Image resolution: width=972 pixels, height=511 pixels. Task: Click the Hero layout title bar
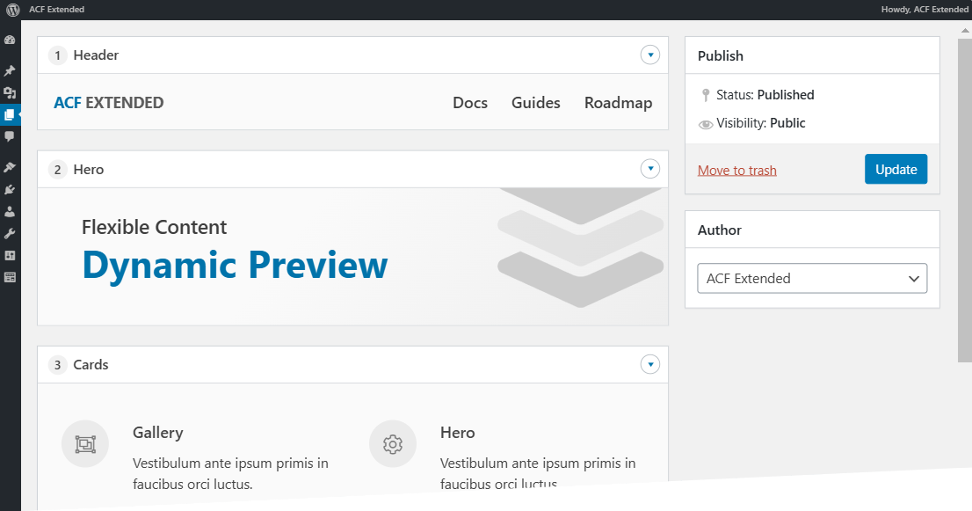point(352,169)
